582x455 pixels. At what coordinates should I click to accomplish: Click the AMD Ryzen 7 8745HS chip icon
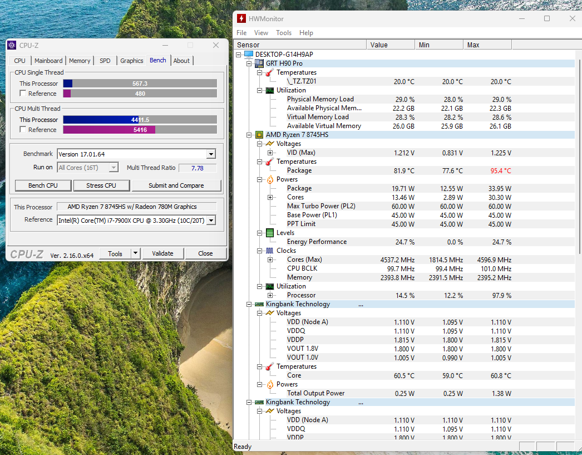259,135
